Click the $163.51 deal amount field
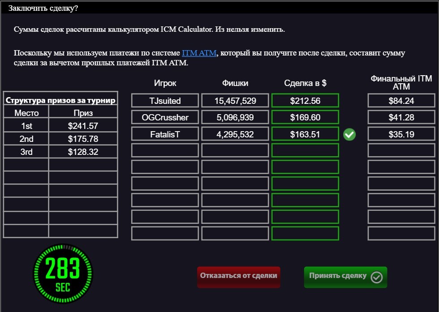This screenshot has width=439, height=312. point(305,134)
